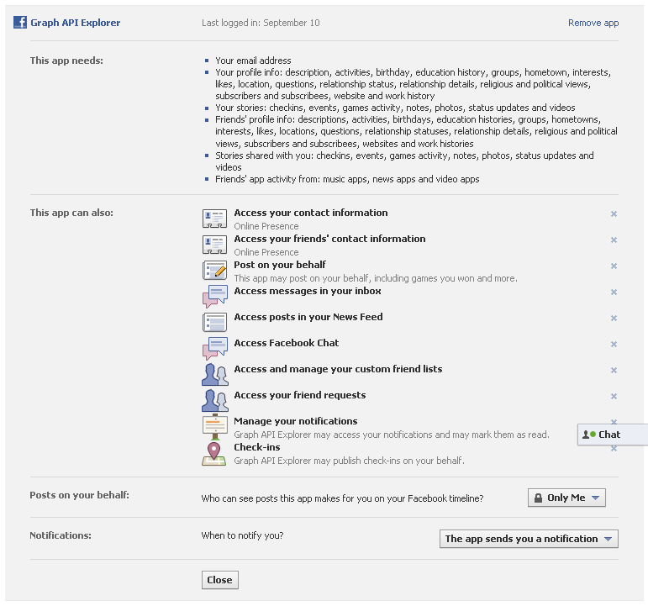
Task: Click the News Feed posts icon
Action: [214, 322]
